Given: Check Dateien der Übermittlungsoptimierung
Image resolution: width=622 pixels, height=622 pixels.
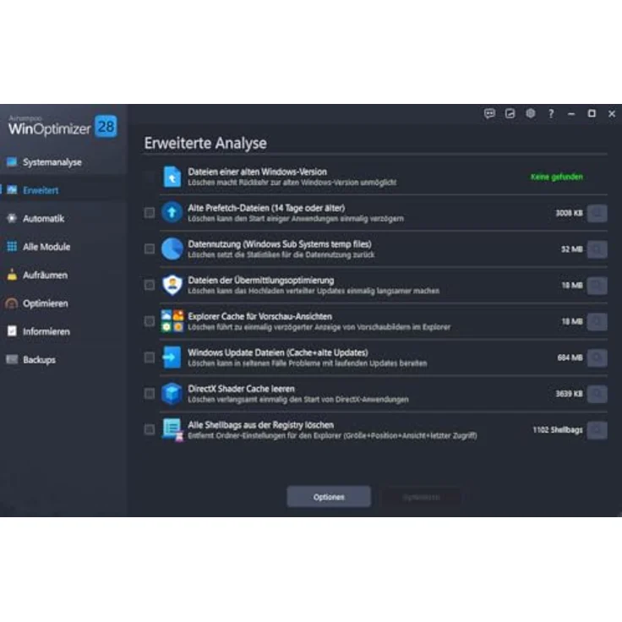Looking at the screenshot, I should click(x=150, y=285).
